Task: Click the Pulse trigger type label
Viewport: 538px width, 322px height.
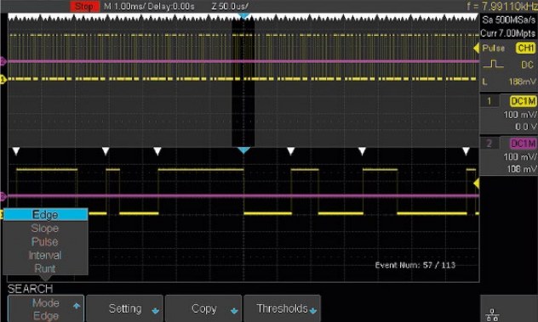Action: click(494, 48)
